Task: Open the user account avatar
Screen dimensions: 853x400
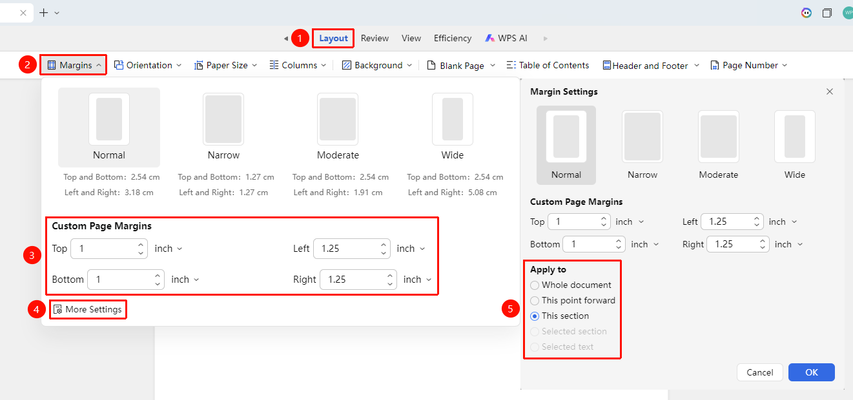Action: pyautogui.click(x=848, y=13)
